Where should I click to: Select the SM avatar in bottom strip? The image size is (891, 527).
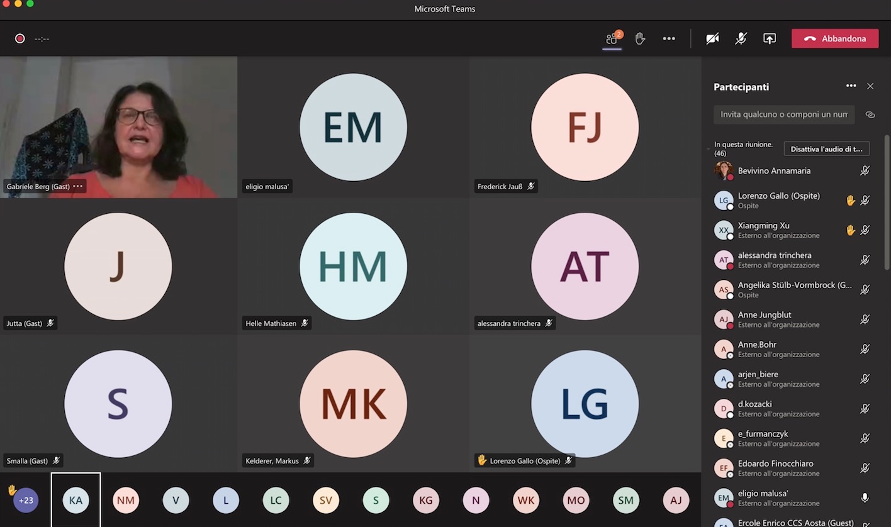[x=625, y=501]
